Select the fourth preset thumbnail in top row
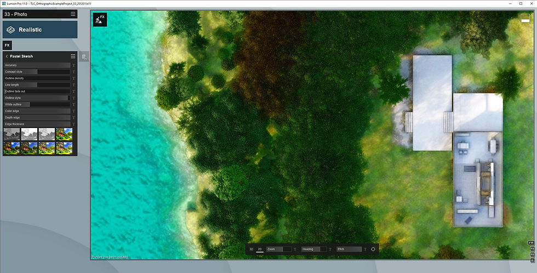The height and width of the screenshot is (273, 537). (x=65, y=134)
